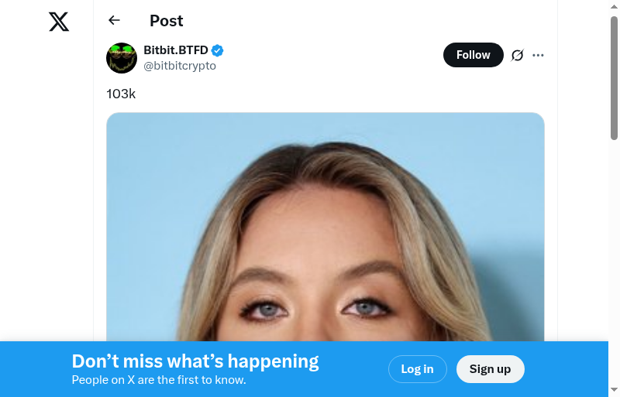Go back using the arrow icon
Viewport: 620px width, 397px height.
click(115, 21)
